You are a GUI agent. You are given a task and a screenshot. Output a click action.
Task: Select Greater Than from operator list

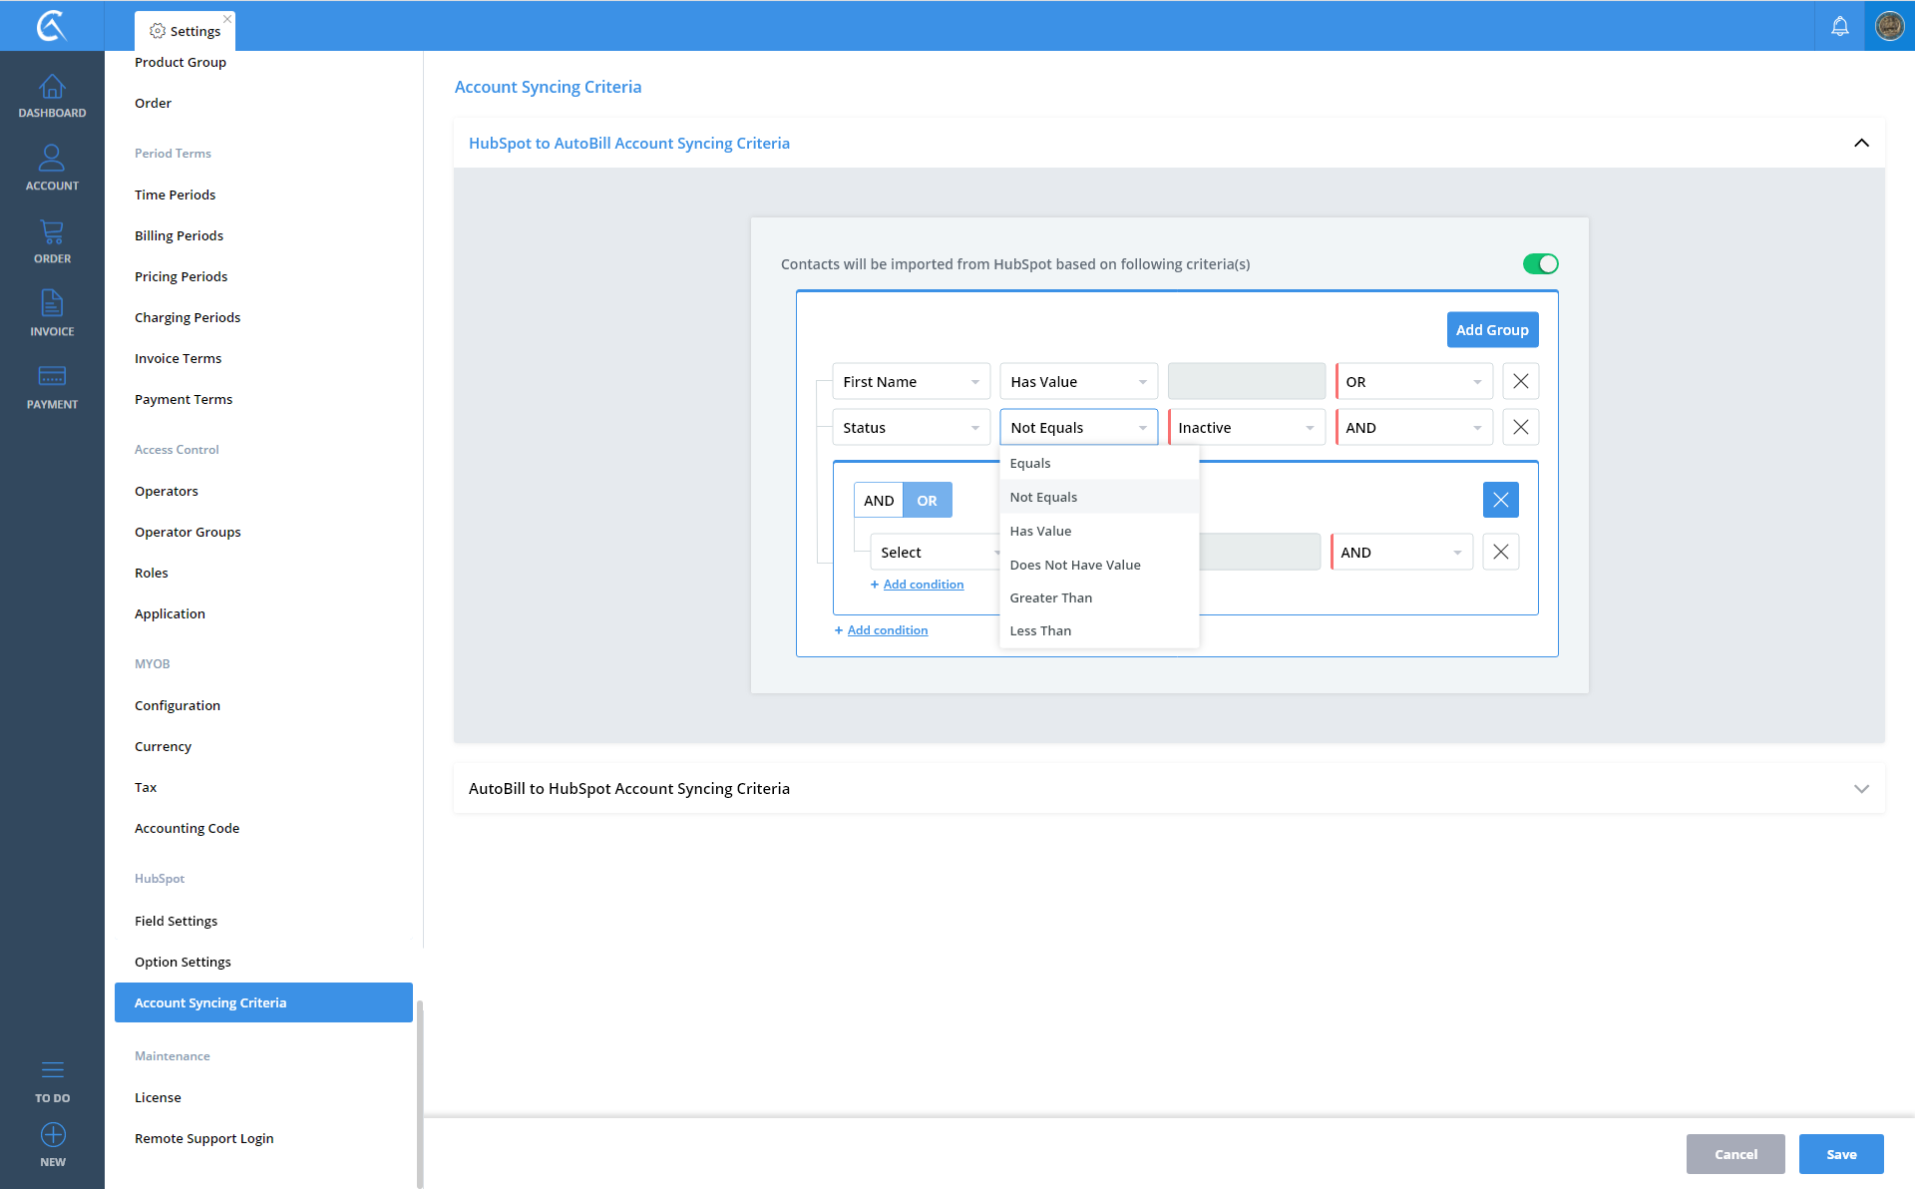click(1050, 597)
